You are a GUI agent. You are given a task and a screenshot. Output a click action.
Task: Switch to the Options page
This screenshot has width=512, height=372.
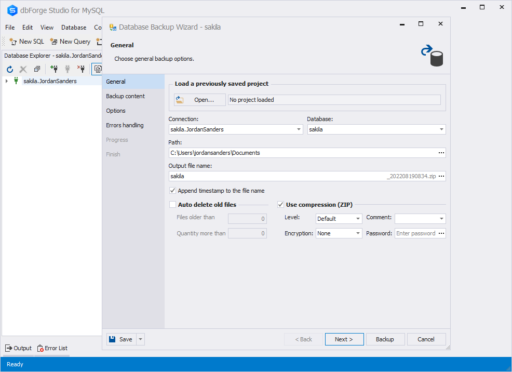click(x=133, y=111)
